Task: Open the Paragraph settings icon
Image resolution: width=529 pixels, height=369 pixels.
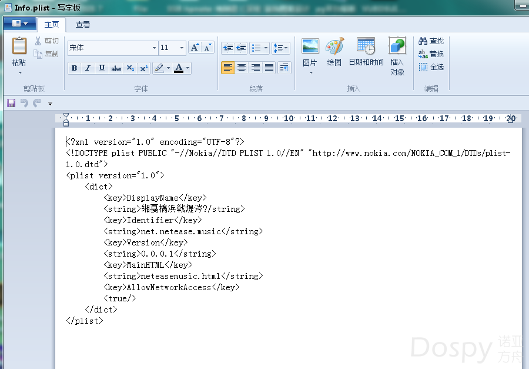Action: tap(284, 68)
